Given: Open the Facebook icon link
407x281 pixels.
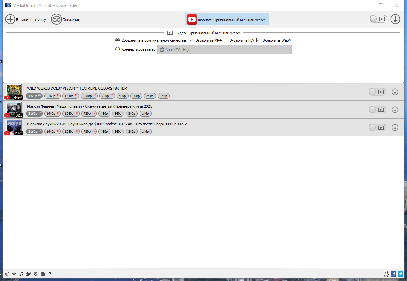Looking at the screenshot, I should pos(393,274).
